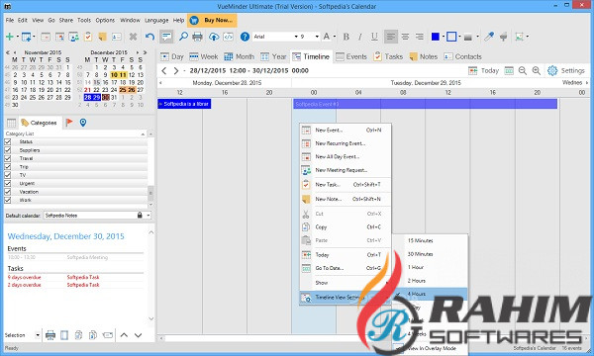Click the green plus new item icon
The width and height of the screenshot is (594, 356).
[x=10, y=37]
